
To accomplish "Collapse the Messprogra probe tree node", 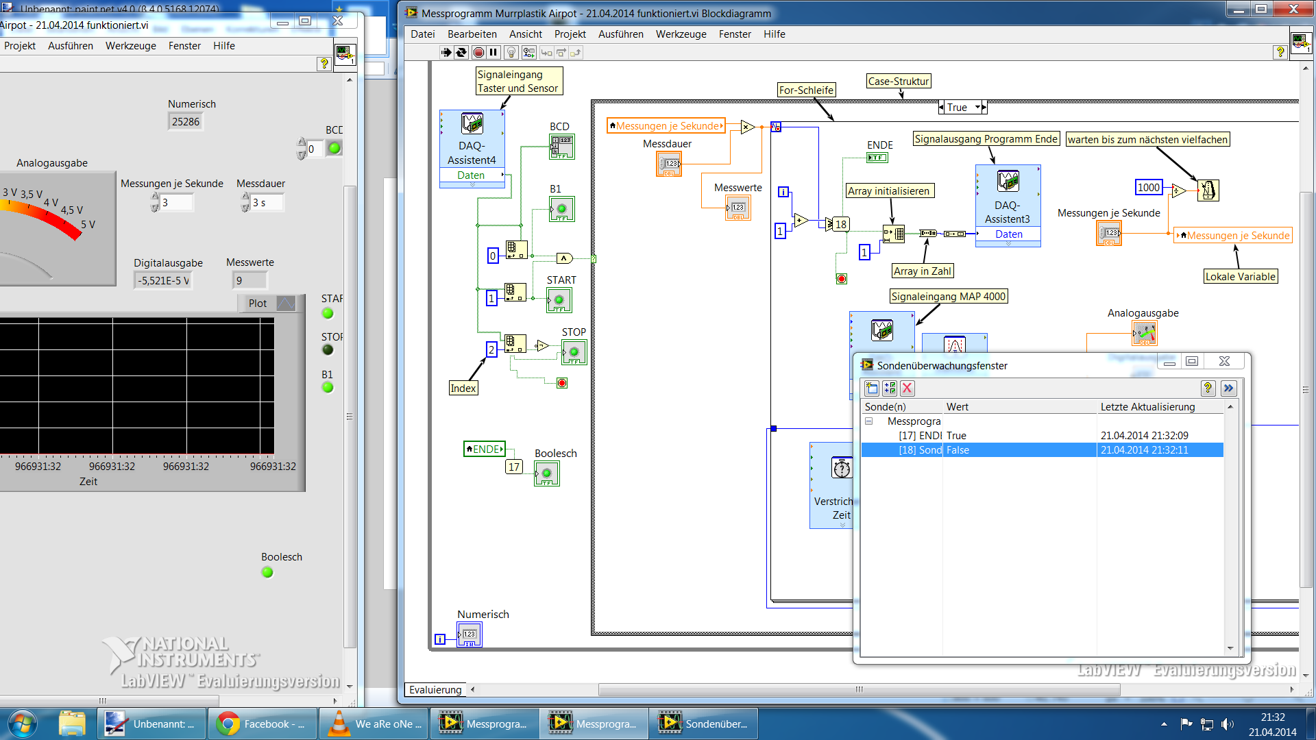I will point(868,421).
